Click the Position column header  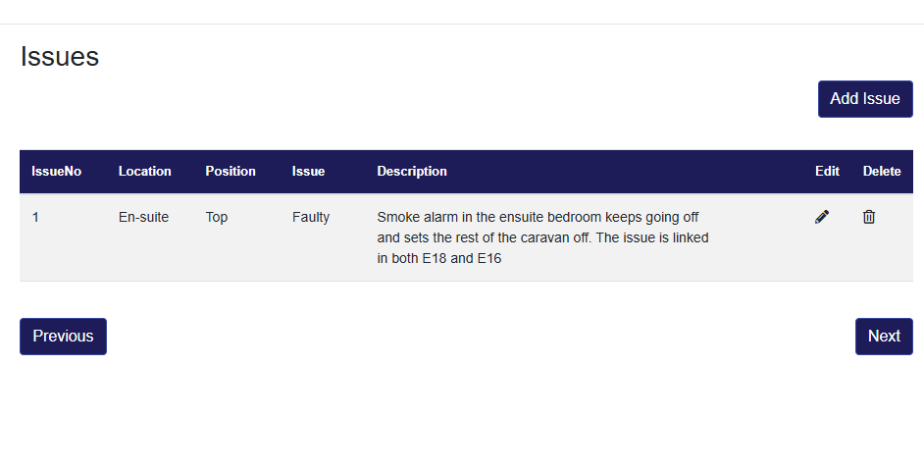point(231,171)
